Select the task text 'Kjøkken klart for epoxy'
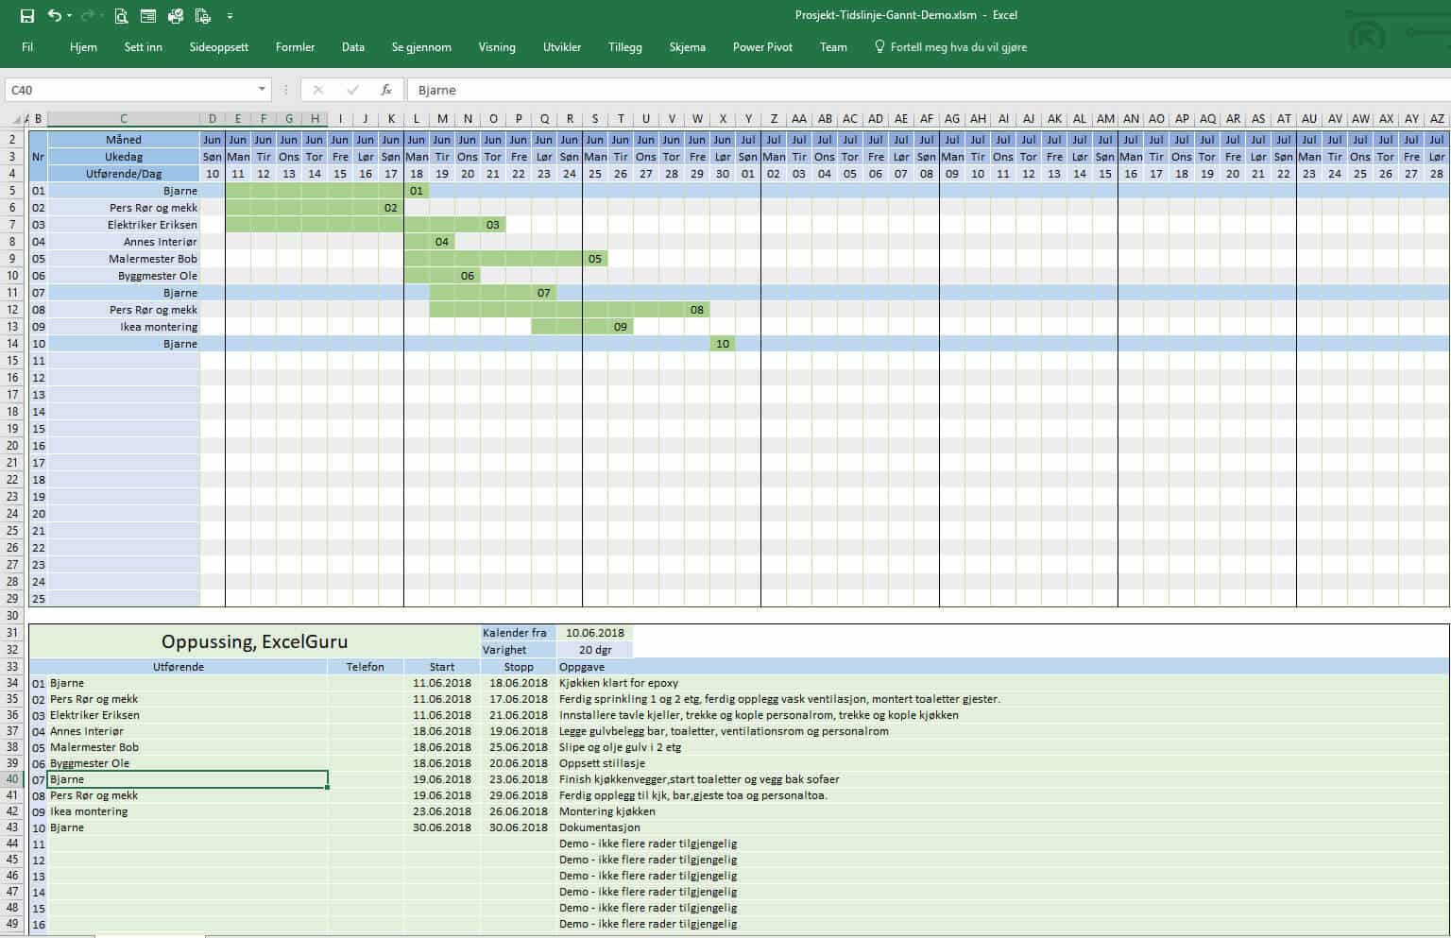 [x=619, y=683]
